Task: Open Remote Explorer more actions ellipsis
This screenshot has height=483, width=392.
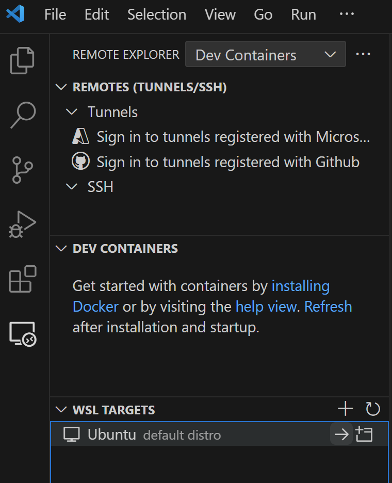Action: (363, 54)
